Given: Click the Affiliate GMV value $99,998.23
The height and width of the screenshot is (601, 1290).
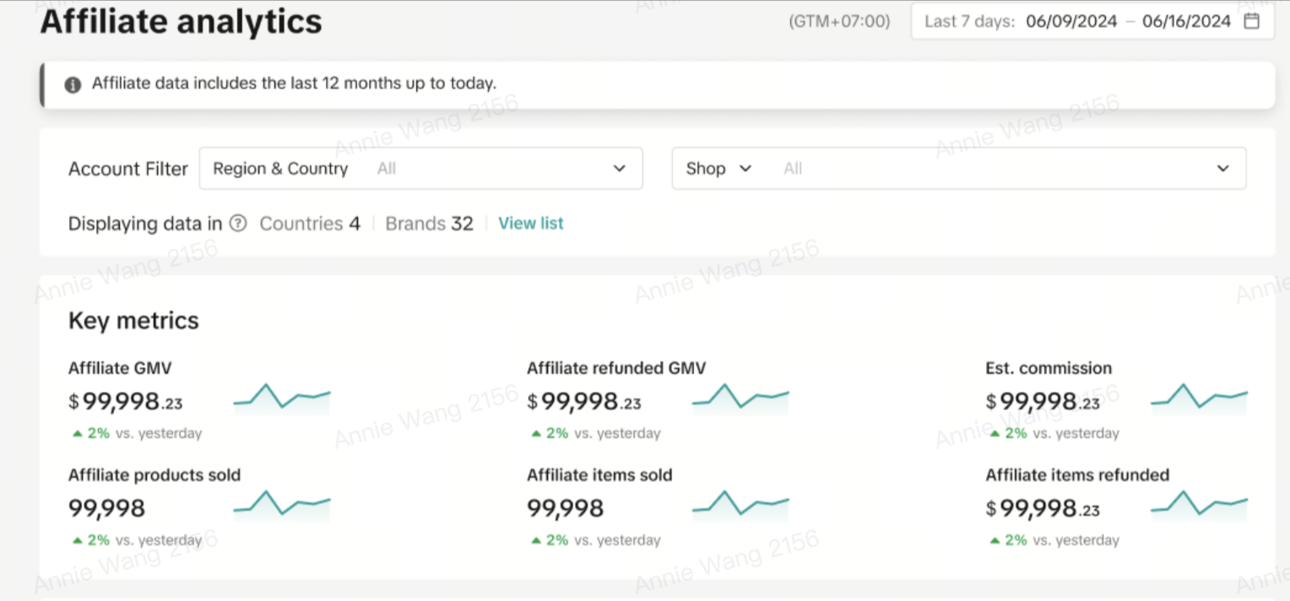Looking at the screenshot, I should pyautogui.click(x=126, y=402).
